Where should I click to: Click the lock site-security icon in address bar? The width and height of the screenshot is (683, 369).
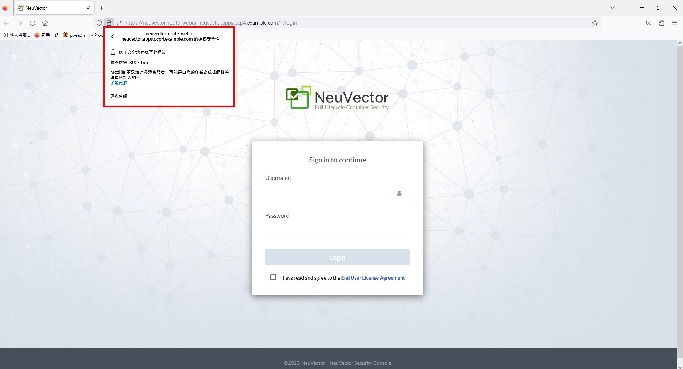coord(109,23)
